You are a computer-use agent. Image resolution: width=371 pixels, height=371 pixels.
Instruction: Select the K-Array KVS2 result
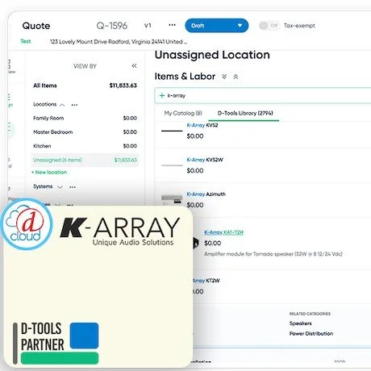click(202, 125)
